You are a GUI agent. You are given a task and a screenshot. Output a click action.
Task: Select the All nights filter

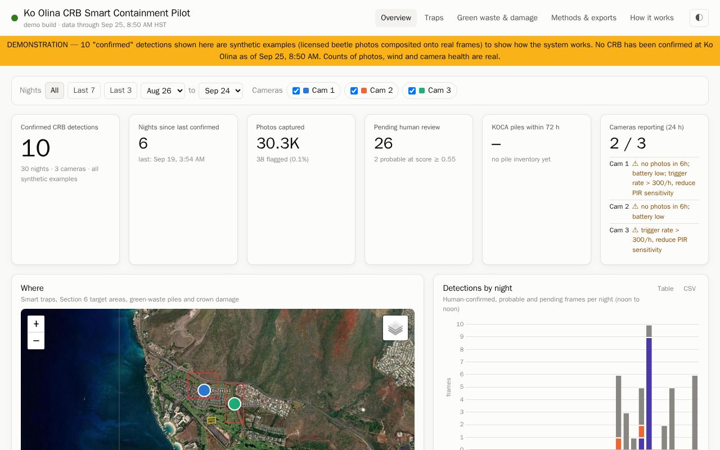55,91
